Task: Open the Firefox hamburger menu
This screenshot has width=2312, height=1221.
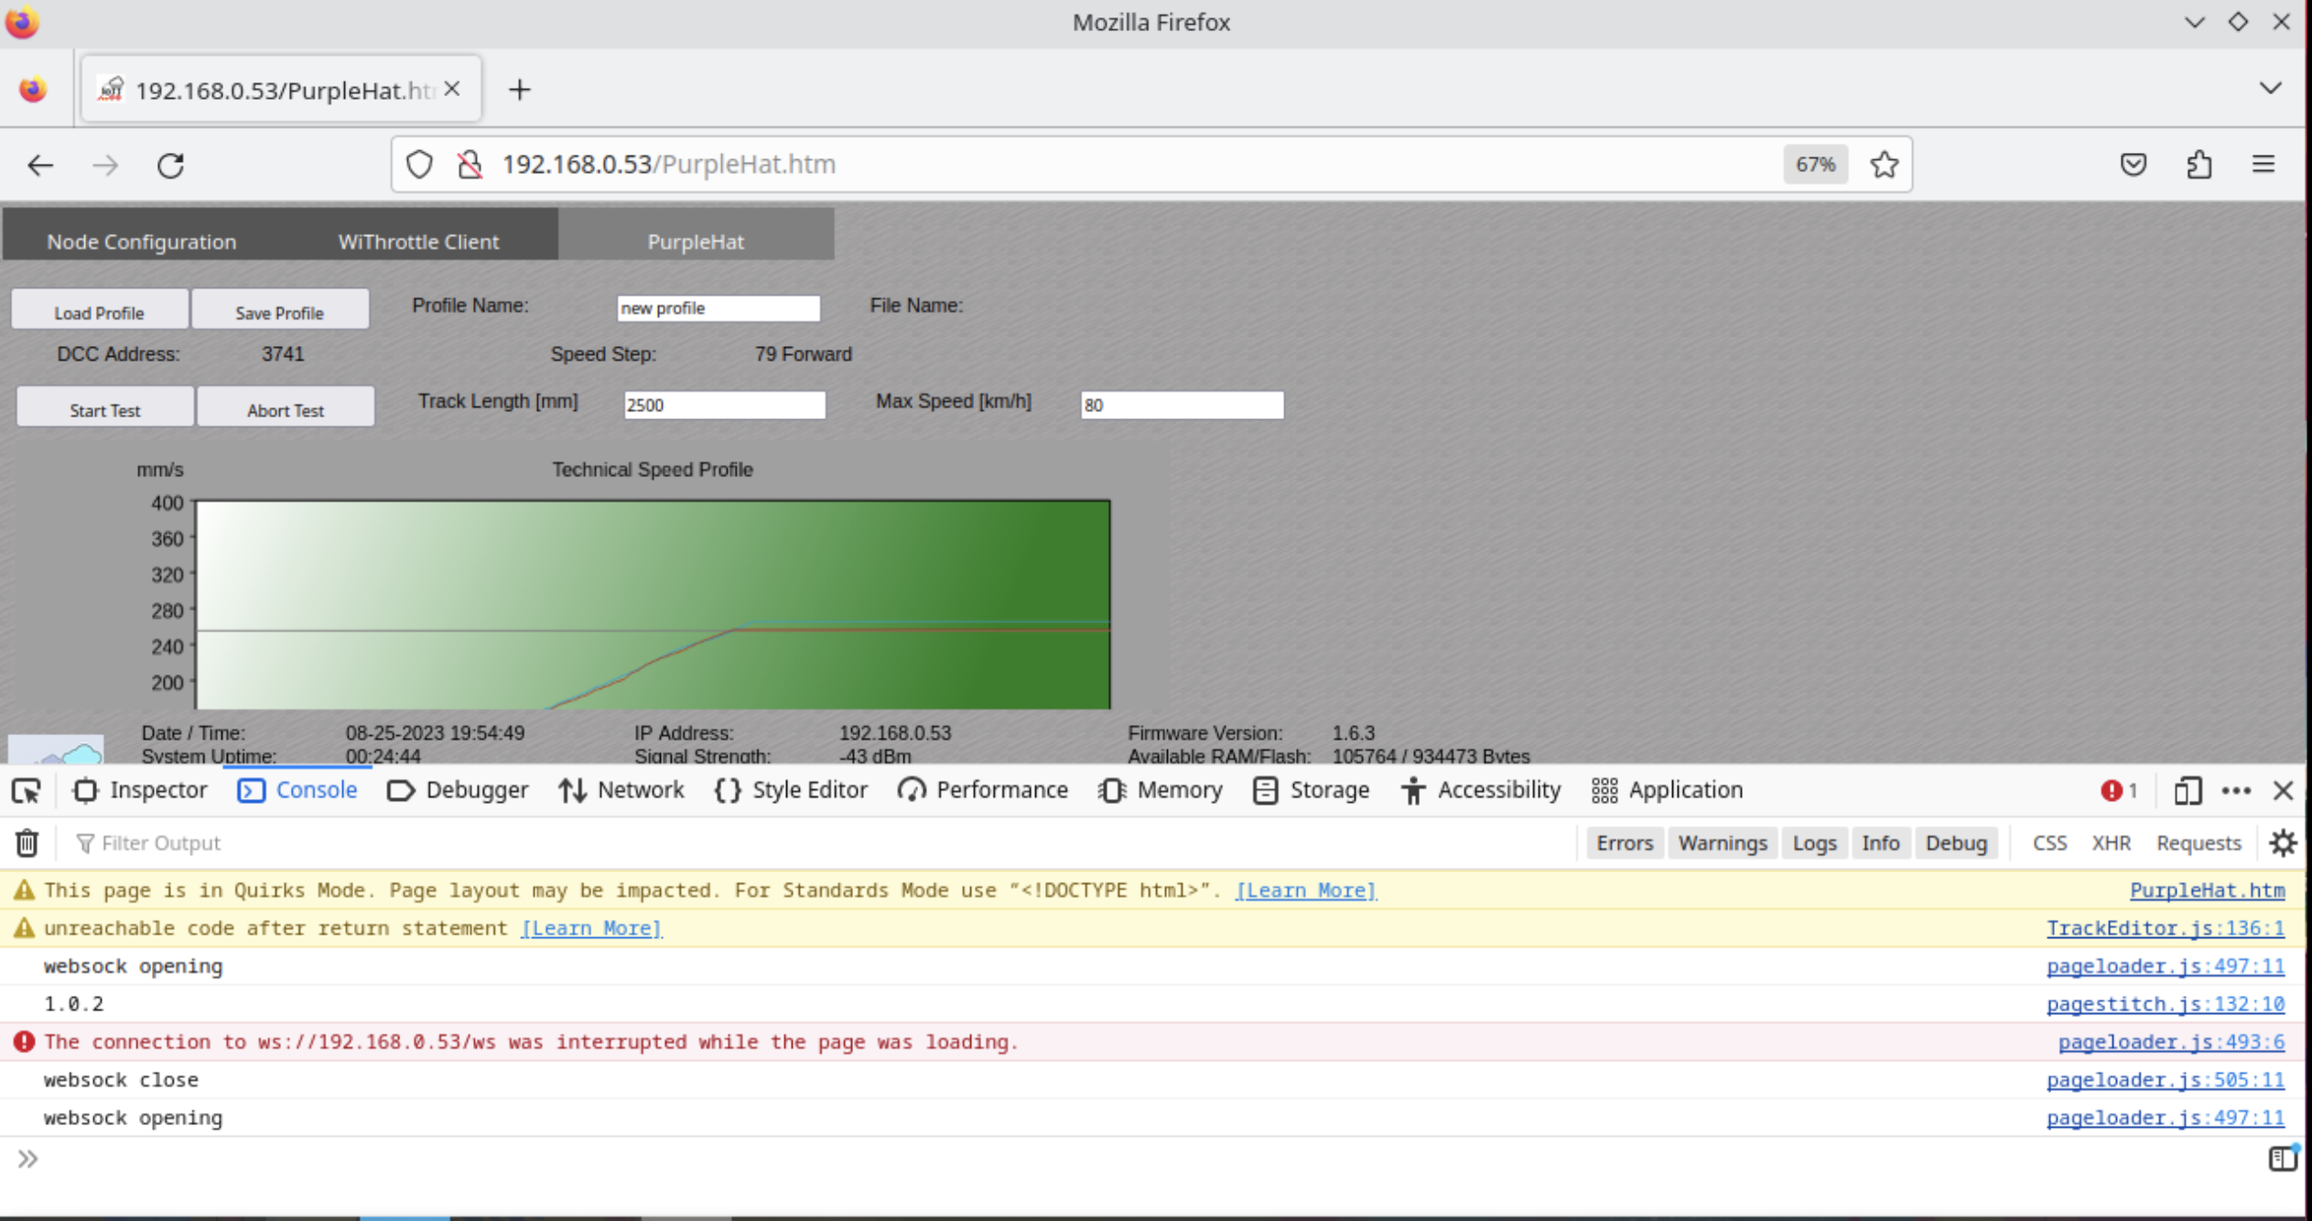Action: pyautogui.click(x=2263, y=165)
